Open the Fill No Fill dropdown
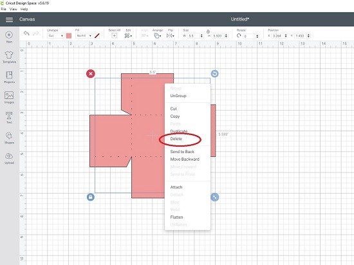Screen dimensions: 354x265 84,35
